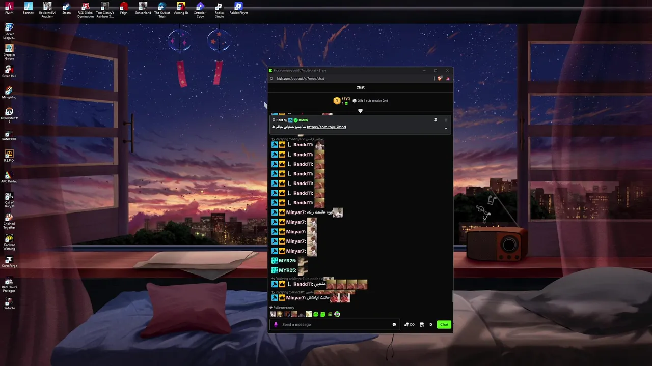Click the purple icon in message box
The height and width of the screenshot is (366, 652).
tap(276, 324)
